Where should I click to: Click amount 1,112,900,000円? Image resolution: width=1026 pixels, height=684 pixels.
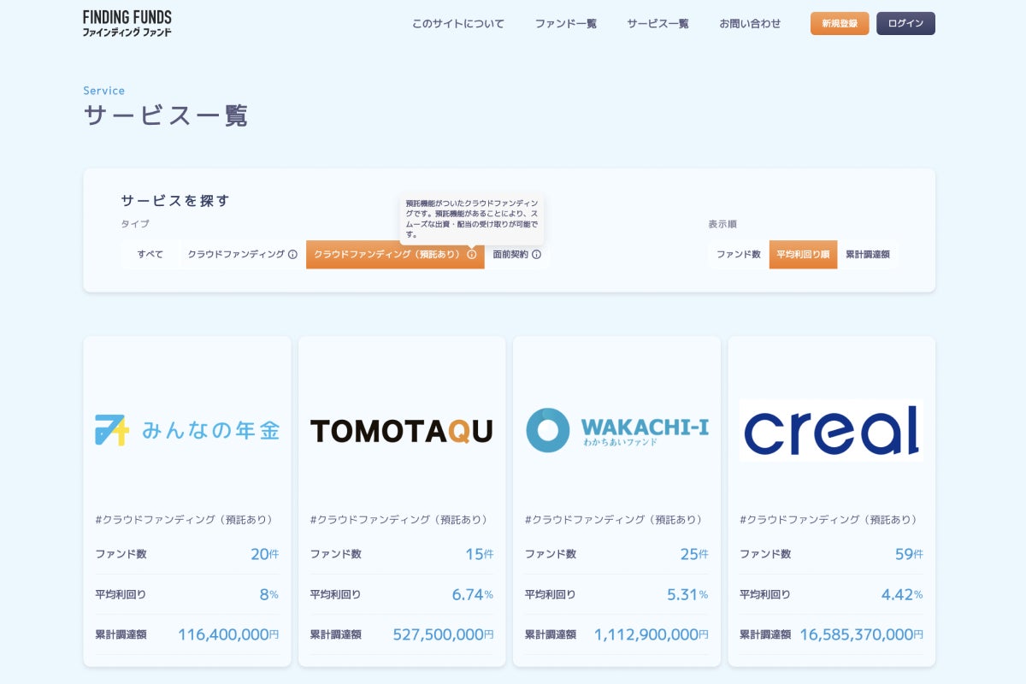click(652, 634)
